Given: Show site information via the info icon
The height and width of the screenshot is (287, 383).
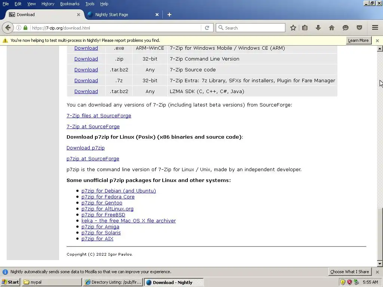Looking at the screenshot, I should coord(19,28).
